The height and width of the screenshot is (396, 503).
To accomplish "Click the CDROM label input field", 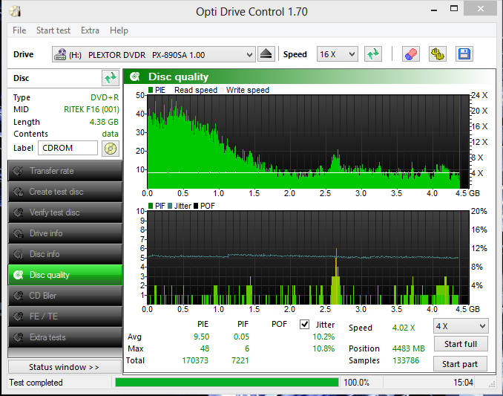I will 68,148.
